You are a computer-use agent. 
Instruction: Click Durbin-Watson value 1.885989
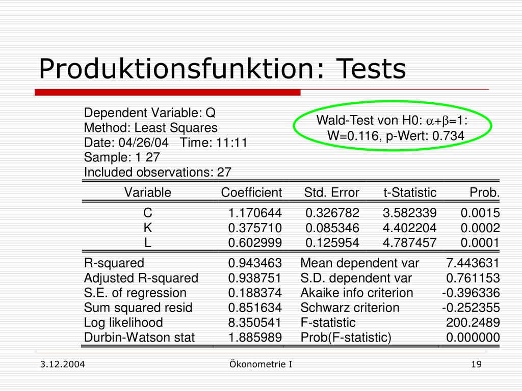255,338
